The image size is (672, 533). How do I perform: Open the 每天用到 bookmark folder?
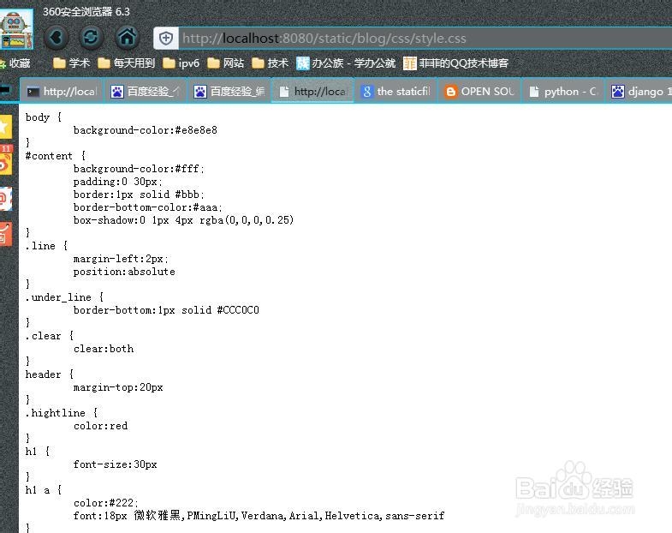[127, 63]
